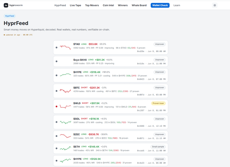Screen dimensions: 230x167
Task: Go to Top Movers page
Action: coord(92,5)
